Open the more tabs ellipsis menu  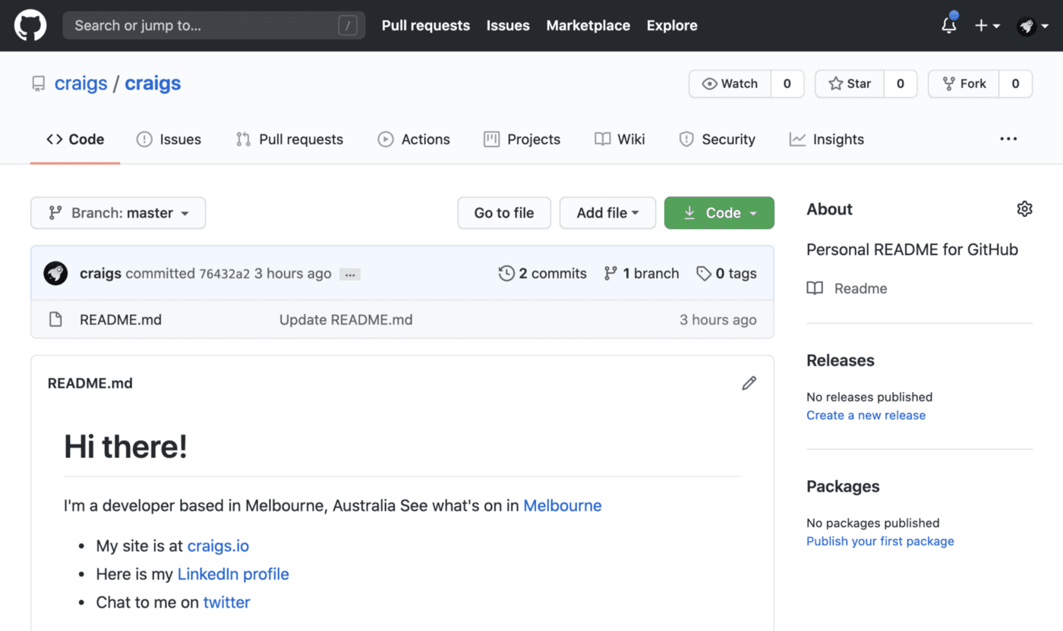1008,139
